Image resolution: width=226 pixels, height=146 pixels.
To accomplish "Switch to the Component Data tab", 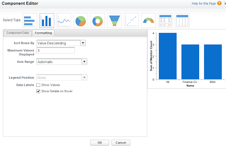I will [18, 33].
